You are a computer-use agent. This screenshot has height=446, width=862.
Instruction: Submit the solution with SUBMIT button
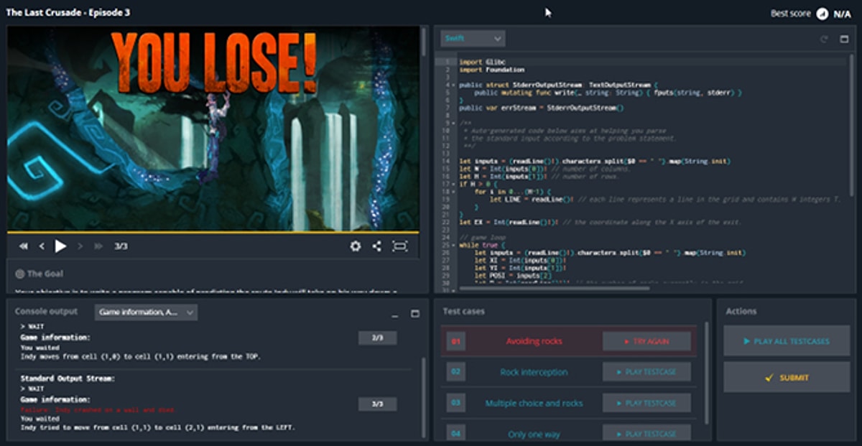pos(785,377)
